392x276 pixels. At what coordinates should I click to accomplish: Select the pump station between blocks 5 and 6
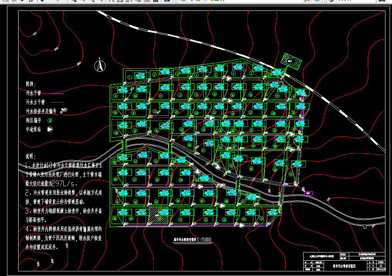pos(229,79)
